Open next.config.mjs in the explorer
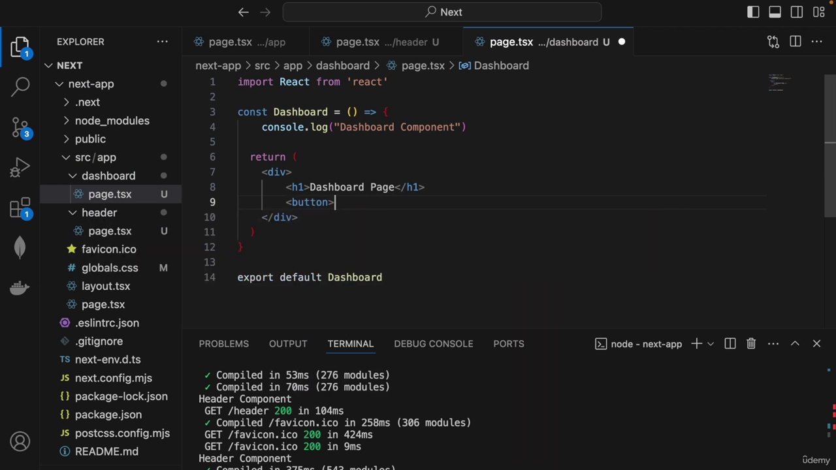This screenshot has height=470, width=836. 111,378
